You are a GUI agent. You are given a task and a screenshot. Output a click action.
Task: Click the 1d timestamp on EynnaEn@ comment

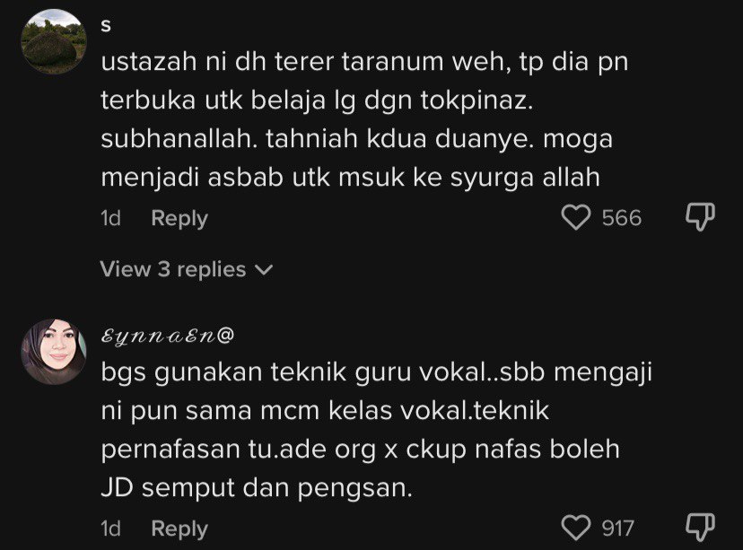(111, 528)
